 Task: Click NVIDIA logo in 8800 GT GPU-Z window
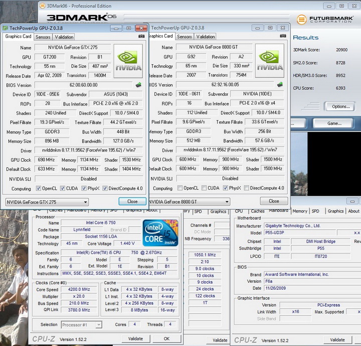[x=270, y=61]
